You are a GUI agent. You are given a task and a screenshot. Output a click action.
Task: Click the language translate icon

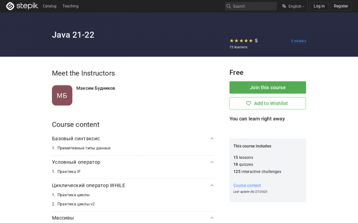coord(284,6)
